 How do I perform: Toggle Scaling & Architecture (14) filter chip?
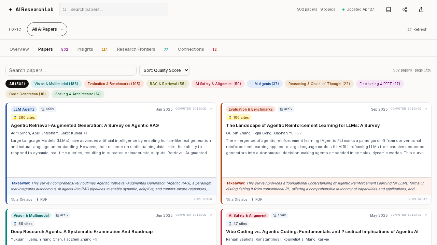click(78, 94)
